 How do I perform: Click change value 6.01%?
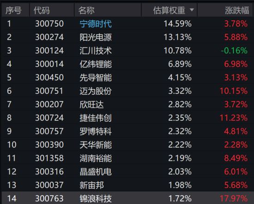point(236,172)
